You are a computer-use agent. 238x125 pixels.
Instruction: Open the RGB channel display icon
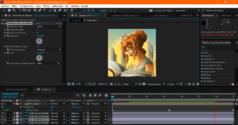tap(119, 84)
